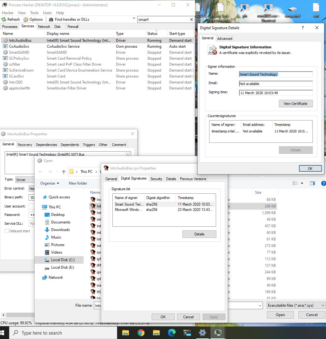326x339 pixels.
Task: Select SCPolicySvc service icon
Action: pos(5,58)
